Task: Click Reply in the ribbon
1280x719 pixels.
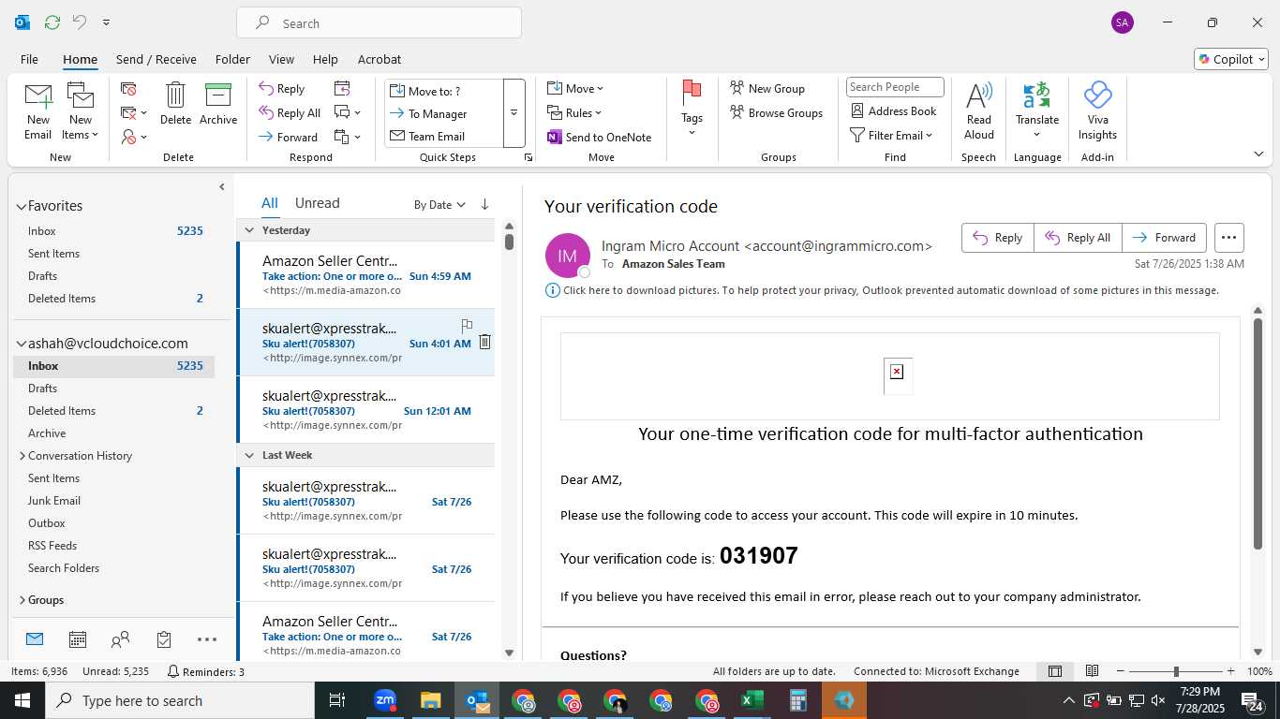Action: (x=282, y=89)
